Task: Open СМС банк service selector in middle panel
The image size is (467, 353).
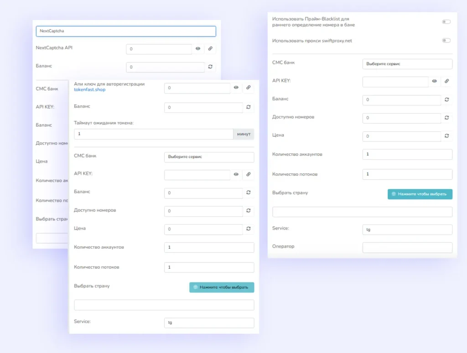Action: click(209, 157)
